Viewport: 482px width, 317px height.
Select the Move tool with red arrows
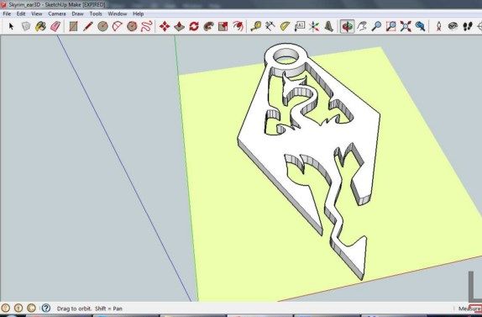pos(165,26)
